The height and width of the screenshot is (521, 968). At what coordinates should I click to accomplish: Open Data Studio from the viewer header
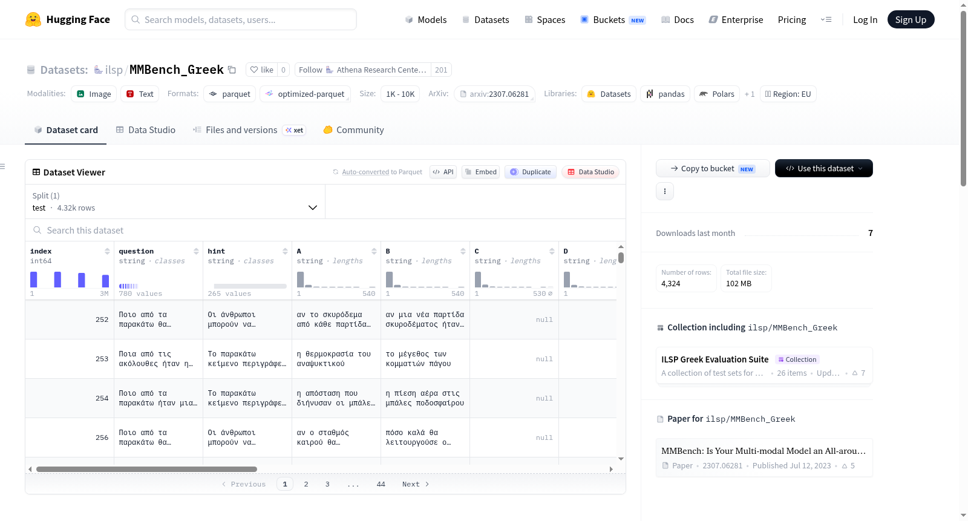(590, 172)
